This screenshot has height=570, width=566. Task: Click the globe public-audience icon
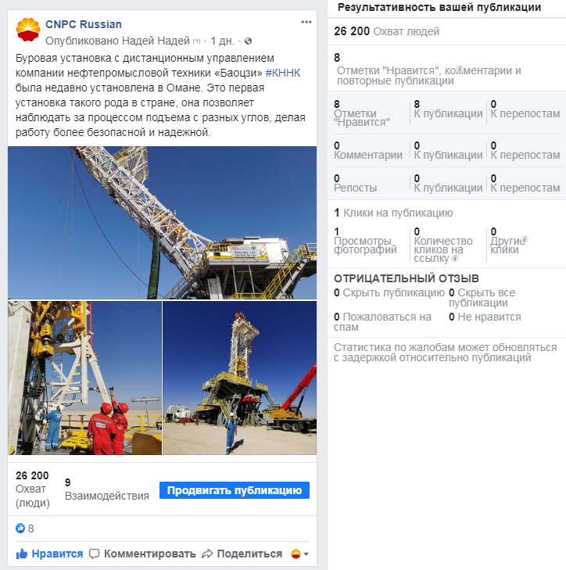[249, 41]
